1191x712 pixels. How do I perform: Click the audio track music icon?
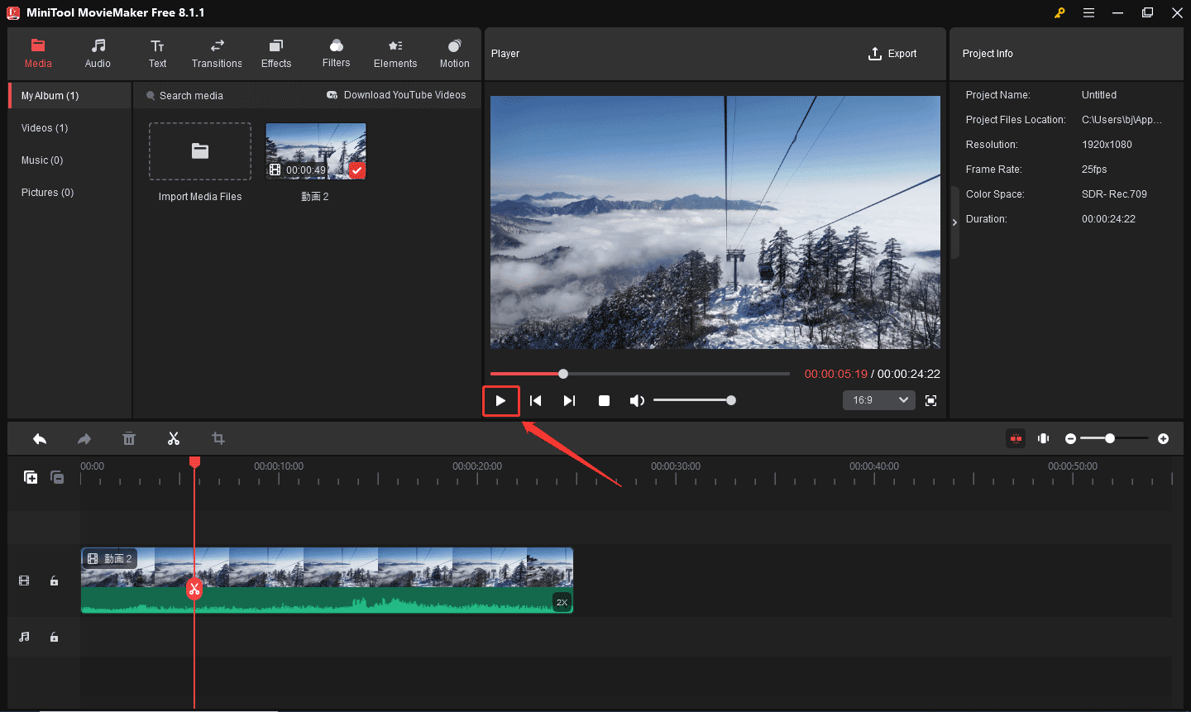coord(24,637)
